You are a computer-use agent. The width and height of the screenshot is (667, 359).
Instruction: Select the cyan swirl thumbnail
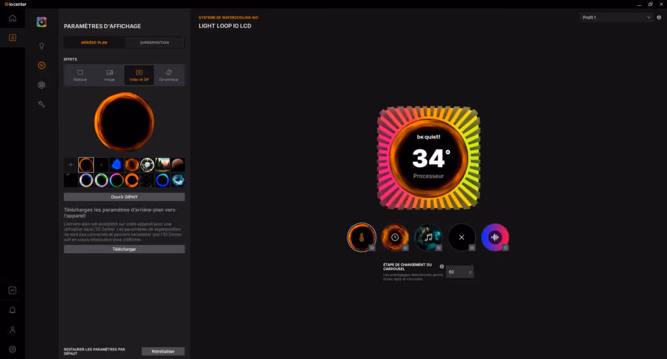point(178,180)
